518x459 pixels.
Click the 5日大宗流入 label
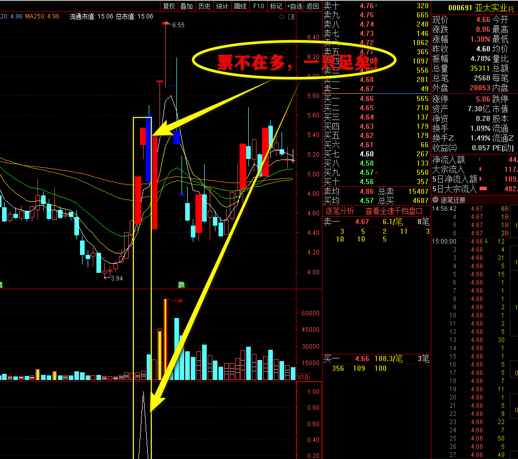[x=454, y=189]
